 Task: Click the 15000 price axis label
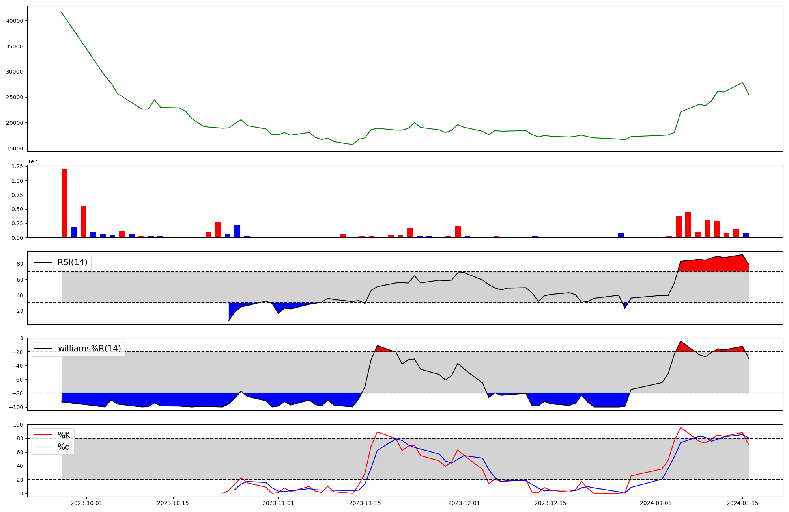15,148
